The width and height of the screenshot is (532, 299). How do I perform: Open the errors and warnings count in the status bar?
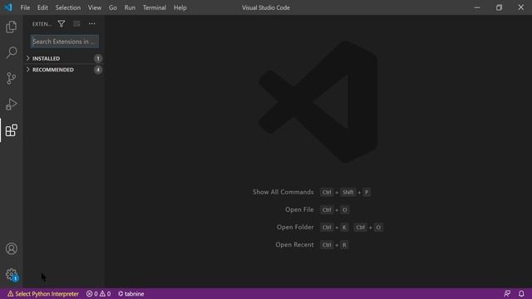(98, 294)
